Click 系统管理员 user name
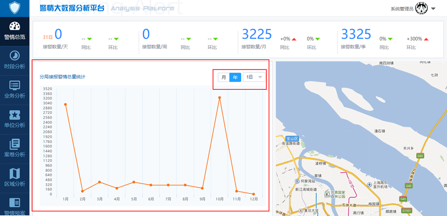The height and width of the screenshot is (216, 447). pos(402,9)
